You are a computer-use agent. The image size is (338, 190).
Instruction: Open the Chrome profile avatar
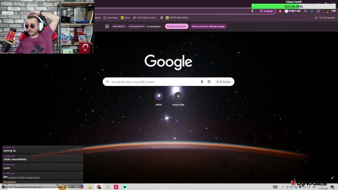pyautogui.click(x=328, y=11)
